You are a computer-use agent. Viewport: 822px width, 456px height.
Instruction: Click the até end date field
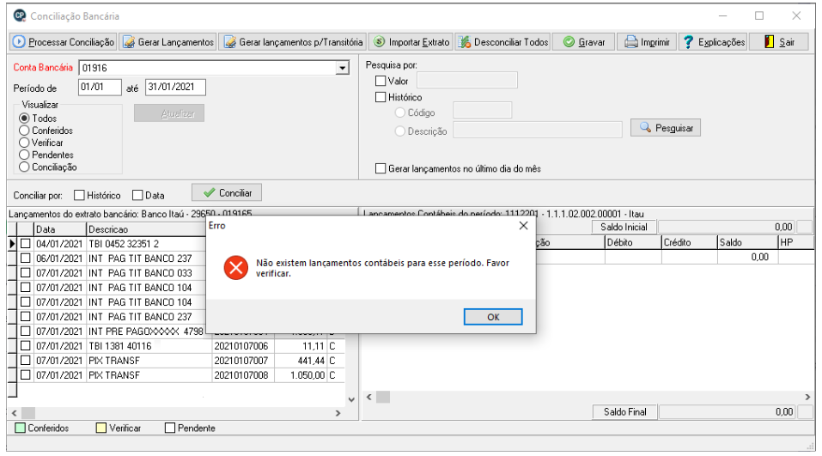click(175, 87)
